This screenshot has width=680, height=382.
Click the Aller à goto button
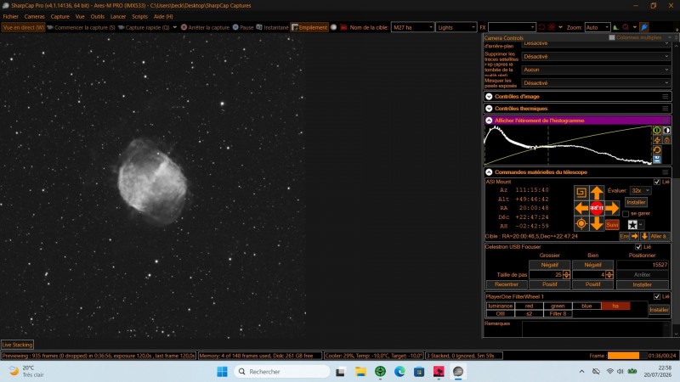[660, 236]
